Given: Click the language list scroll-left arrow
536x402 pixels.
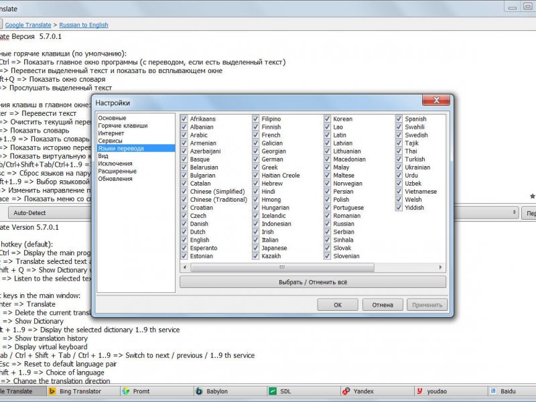Looking at the screenshot, I should pyautogui.click(x=185, y=267).
